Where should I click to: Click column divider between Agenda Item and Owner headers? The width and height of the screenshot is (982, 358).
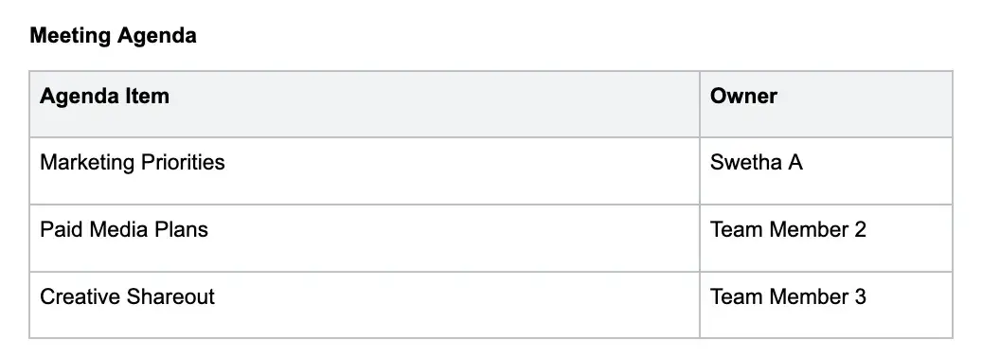tap(700, 104)
